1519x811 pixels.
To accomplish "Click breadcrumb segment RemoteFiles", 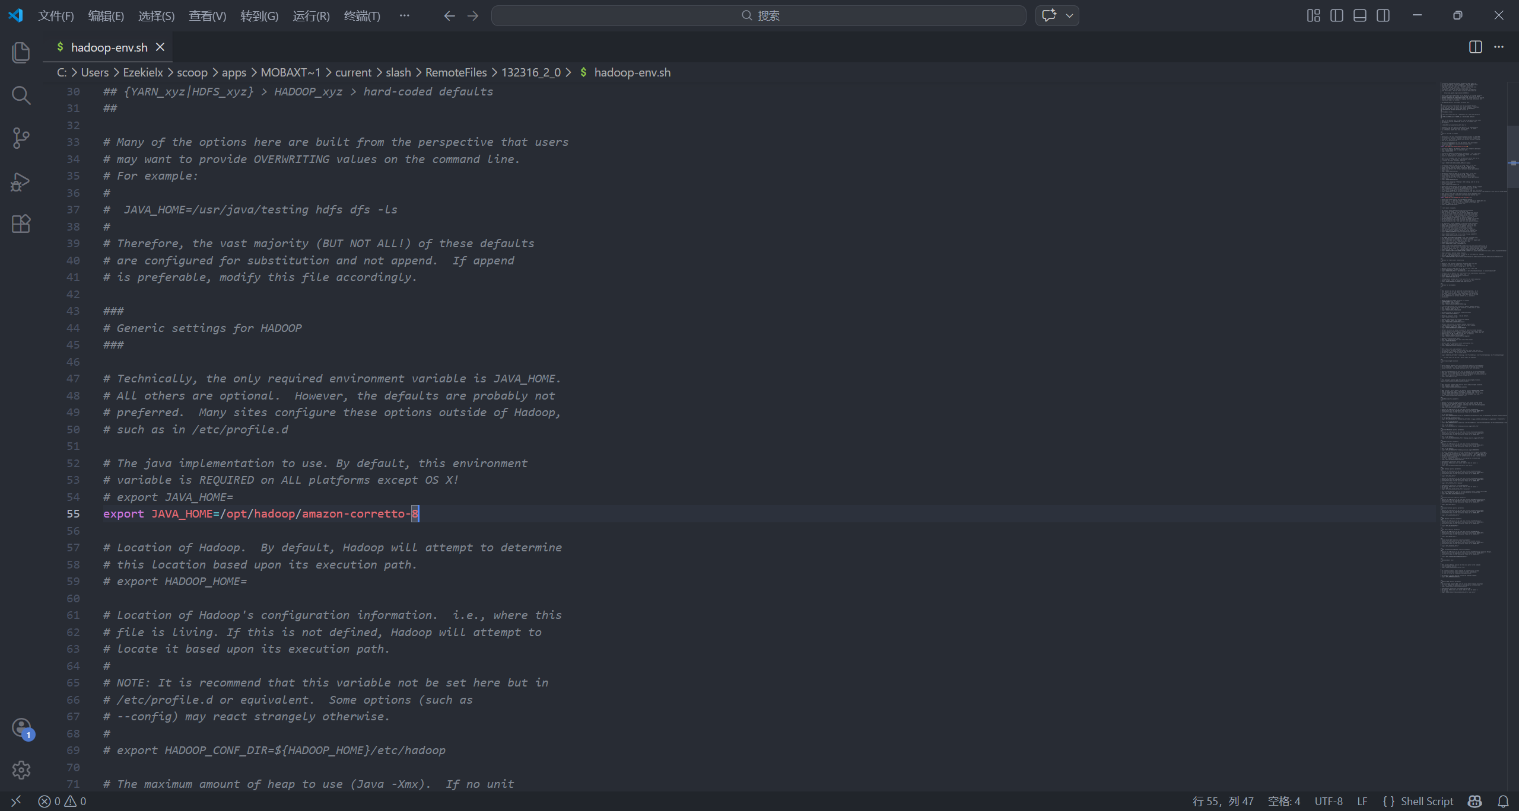I will 456,72.
